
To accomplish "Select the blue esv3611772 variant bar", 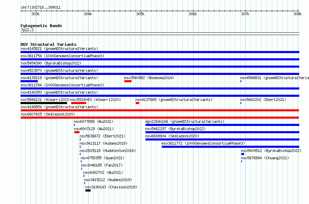I will click(231, 147).
